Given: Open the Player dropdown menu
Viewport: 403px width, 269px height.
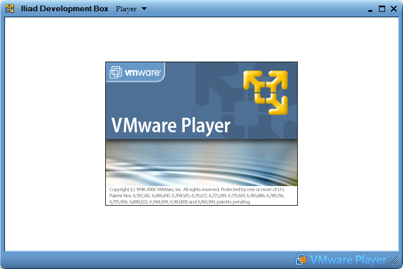Looking at the screenshot, I should tap(131, 9).
